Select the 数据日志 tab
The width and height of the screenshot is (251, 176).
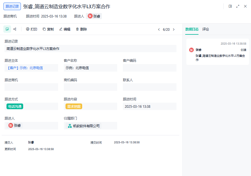pos(192,29)
